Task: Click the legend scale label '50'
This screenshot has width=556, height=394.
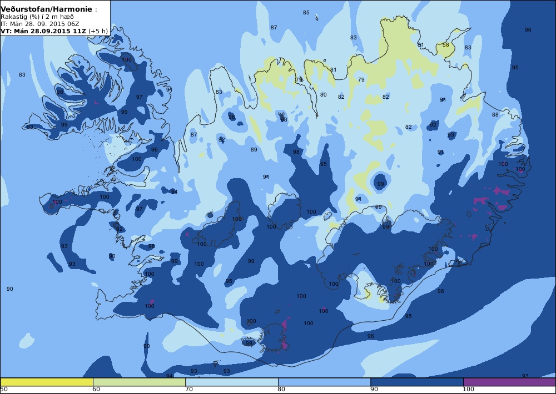Action: coord(4,390)
